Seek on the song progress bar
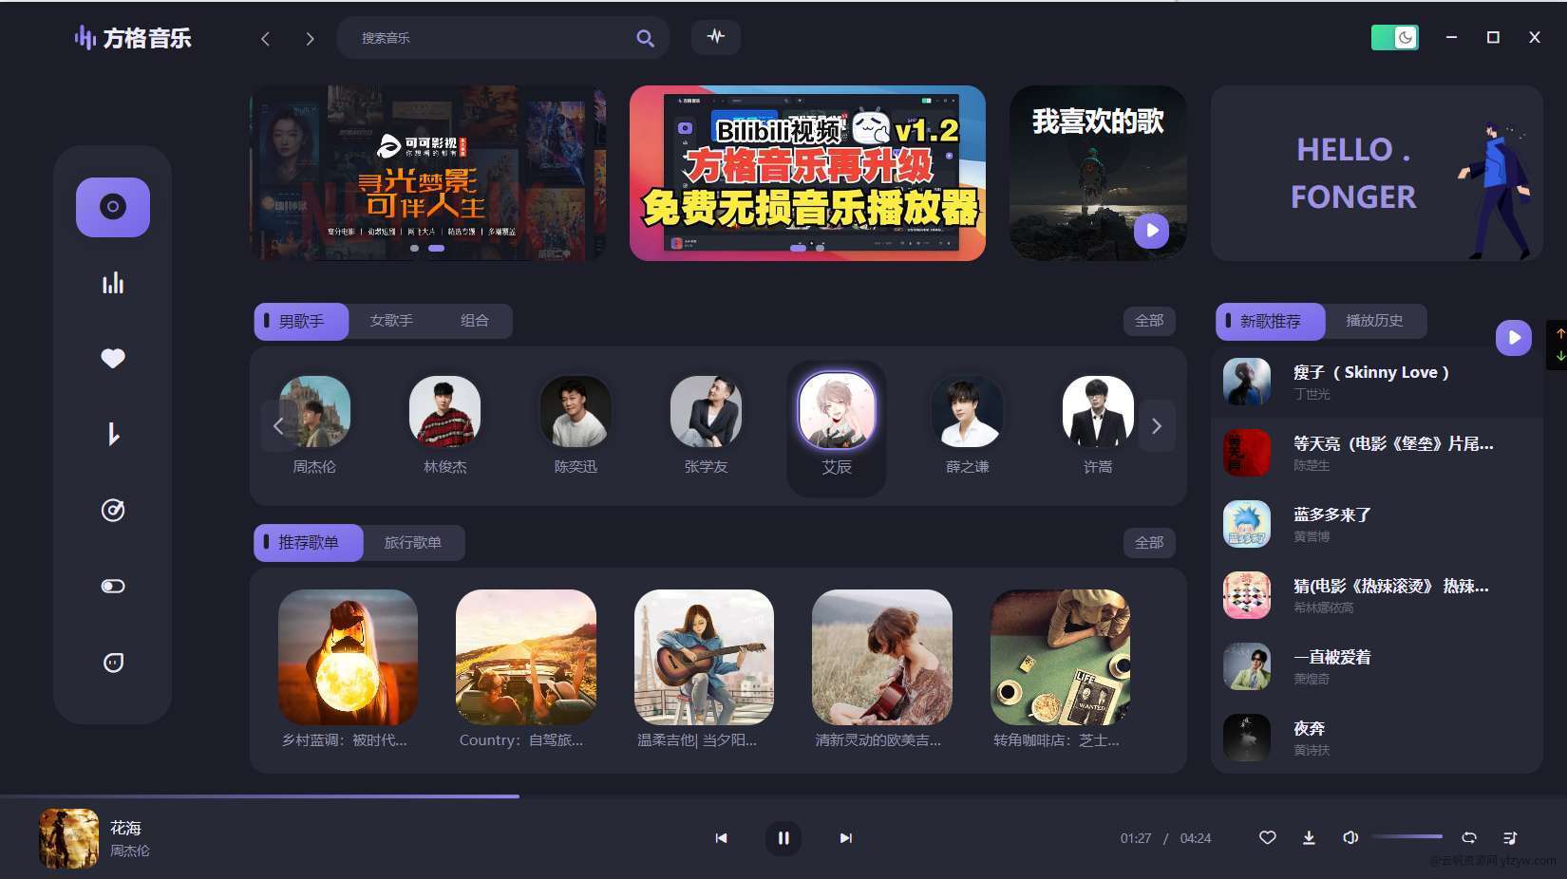Screen dimensions: 1567x879 (783, 796)
